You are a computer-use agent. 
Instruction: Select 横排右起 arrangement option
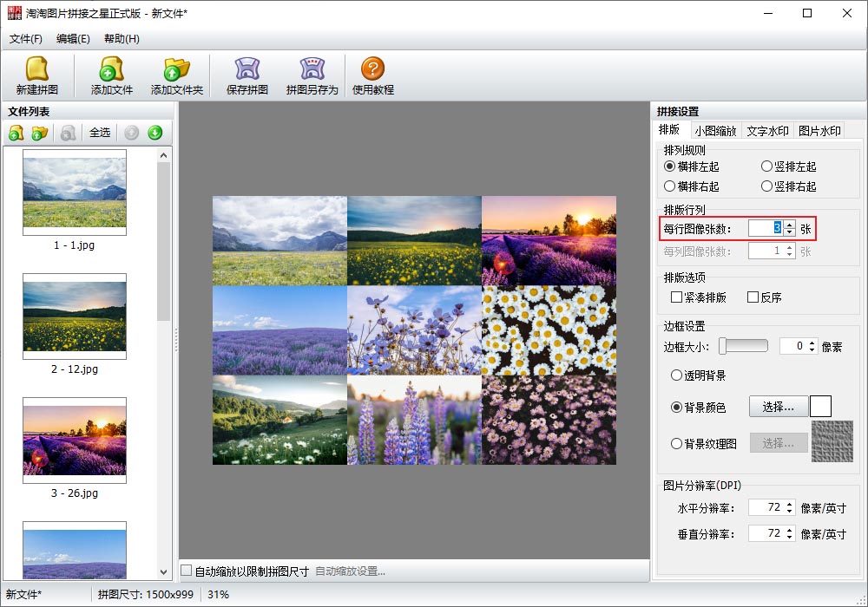pos(692,186)
